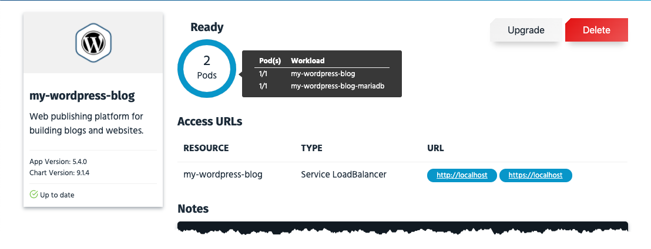Image resolution: width=651 pixels, height=249 pixels.
Task: Click the Pod(s) column header in tooltip
Action: tap(270, 60)
